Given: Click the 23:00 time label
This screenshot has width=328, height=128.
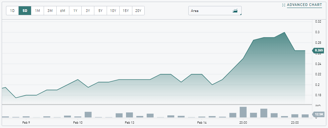Looking at the screenshot, I should 295,122.
